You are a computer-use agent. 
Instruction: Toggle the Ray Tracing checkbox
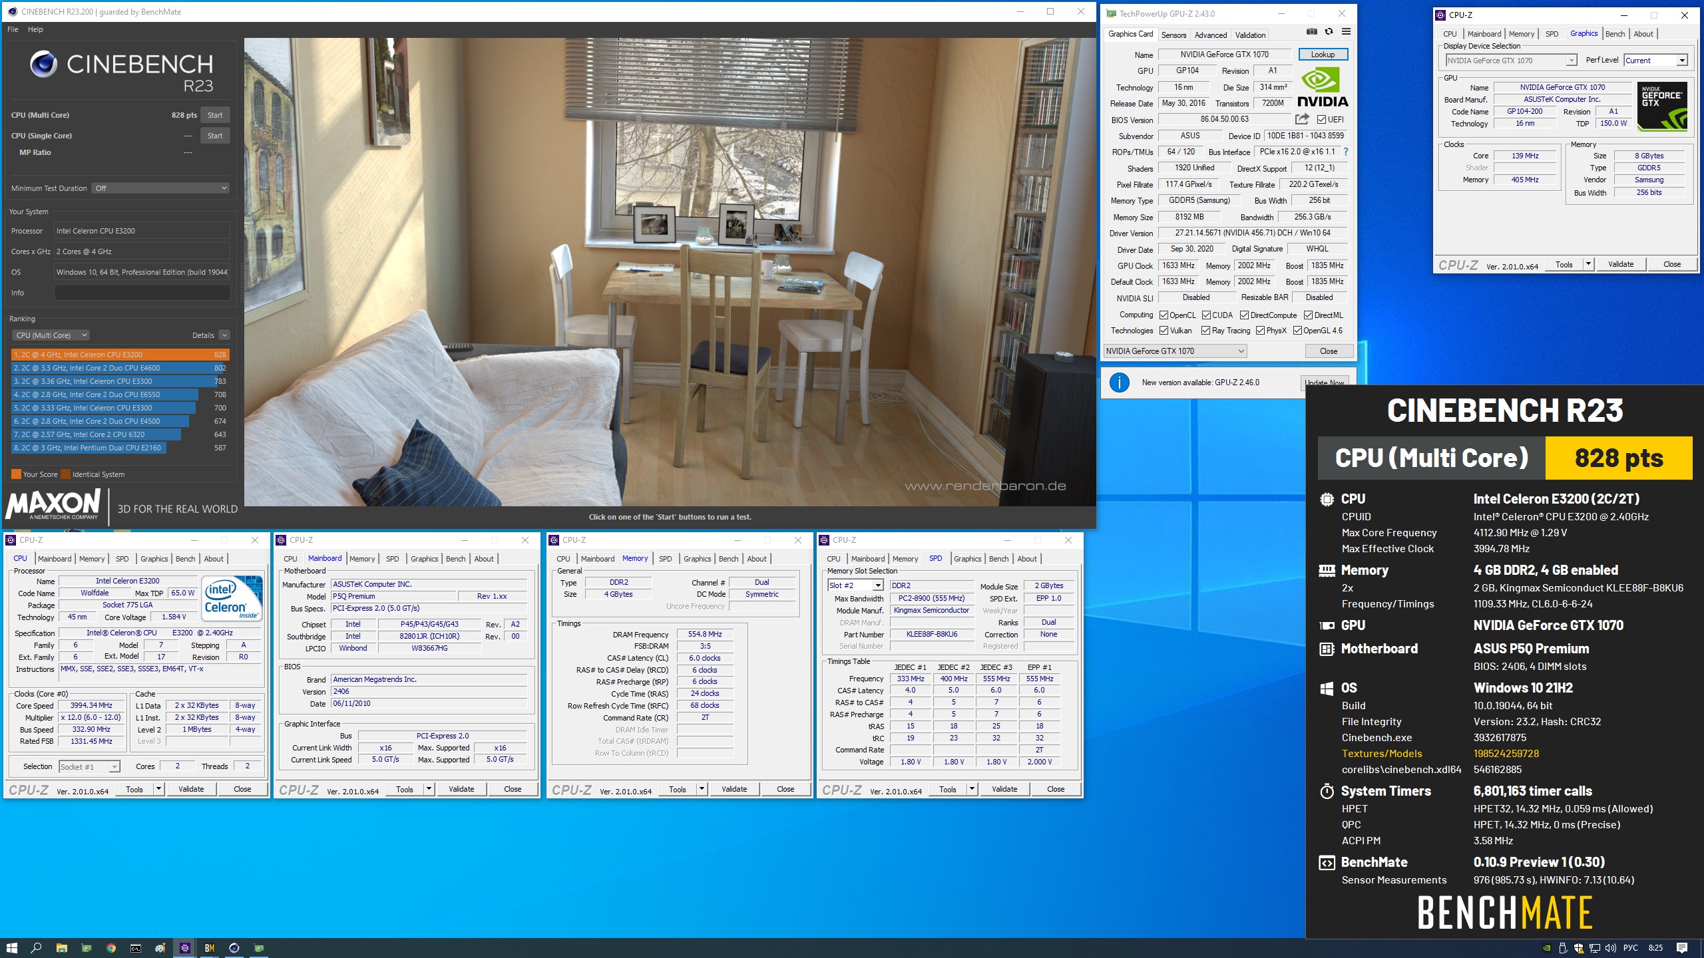click(x=1206, y=331)
